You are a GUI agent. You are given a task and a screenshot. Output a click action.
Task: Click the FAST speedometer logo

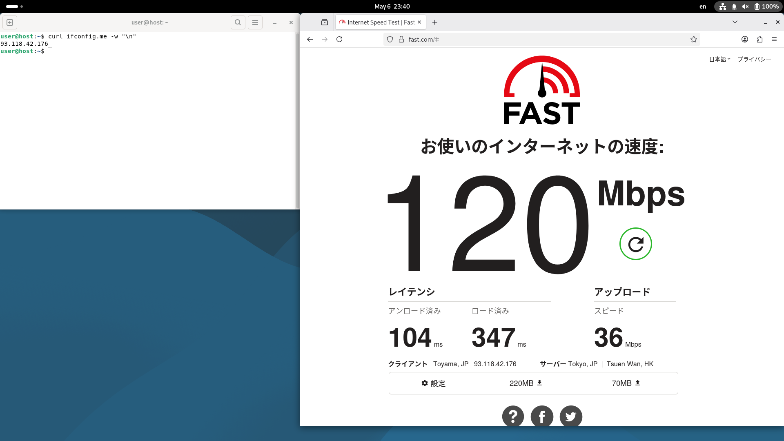coord(542,90)
